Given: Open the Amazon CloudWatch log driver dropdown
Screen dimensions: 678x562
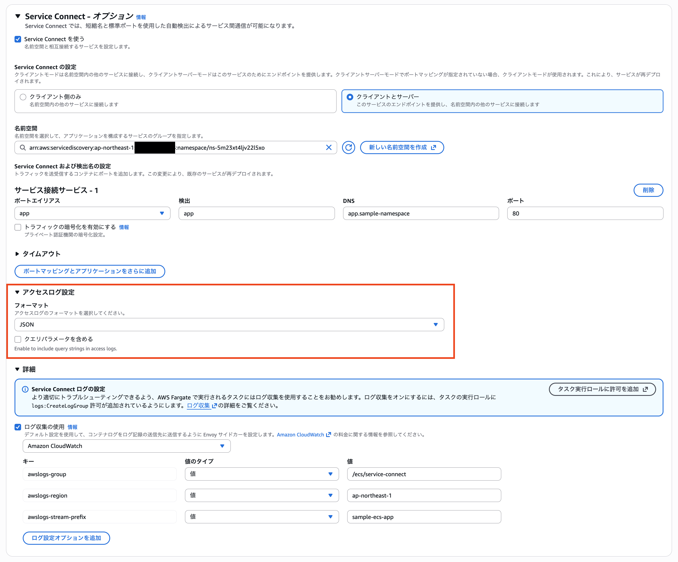Looking at the screenshot, I should pos(126,446).
